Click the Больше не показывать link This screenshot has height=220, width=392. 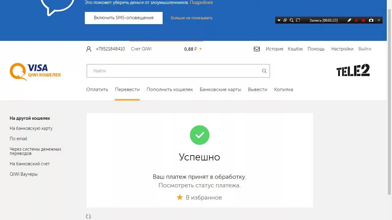click(191, 18)
